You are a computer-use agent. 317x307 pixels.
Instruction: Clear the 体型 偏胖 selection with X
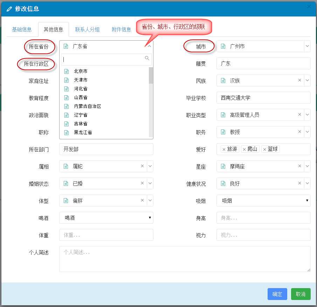click(142, 200)
